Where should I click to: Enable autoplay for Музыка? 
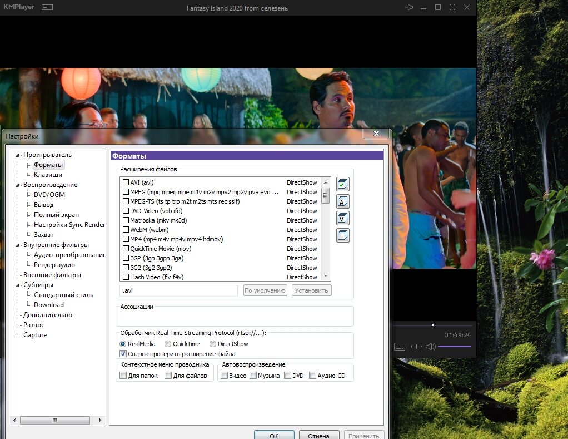pyautogui.click(x=253, y=376)
